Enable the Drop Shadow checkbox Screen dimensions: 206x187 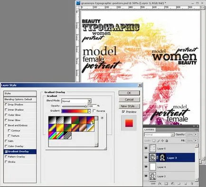point(6,105)
